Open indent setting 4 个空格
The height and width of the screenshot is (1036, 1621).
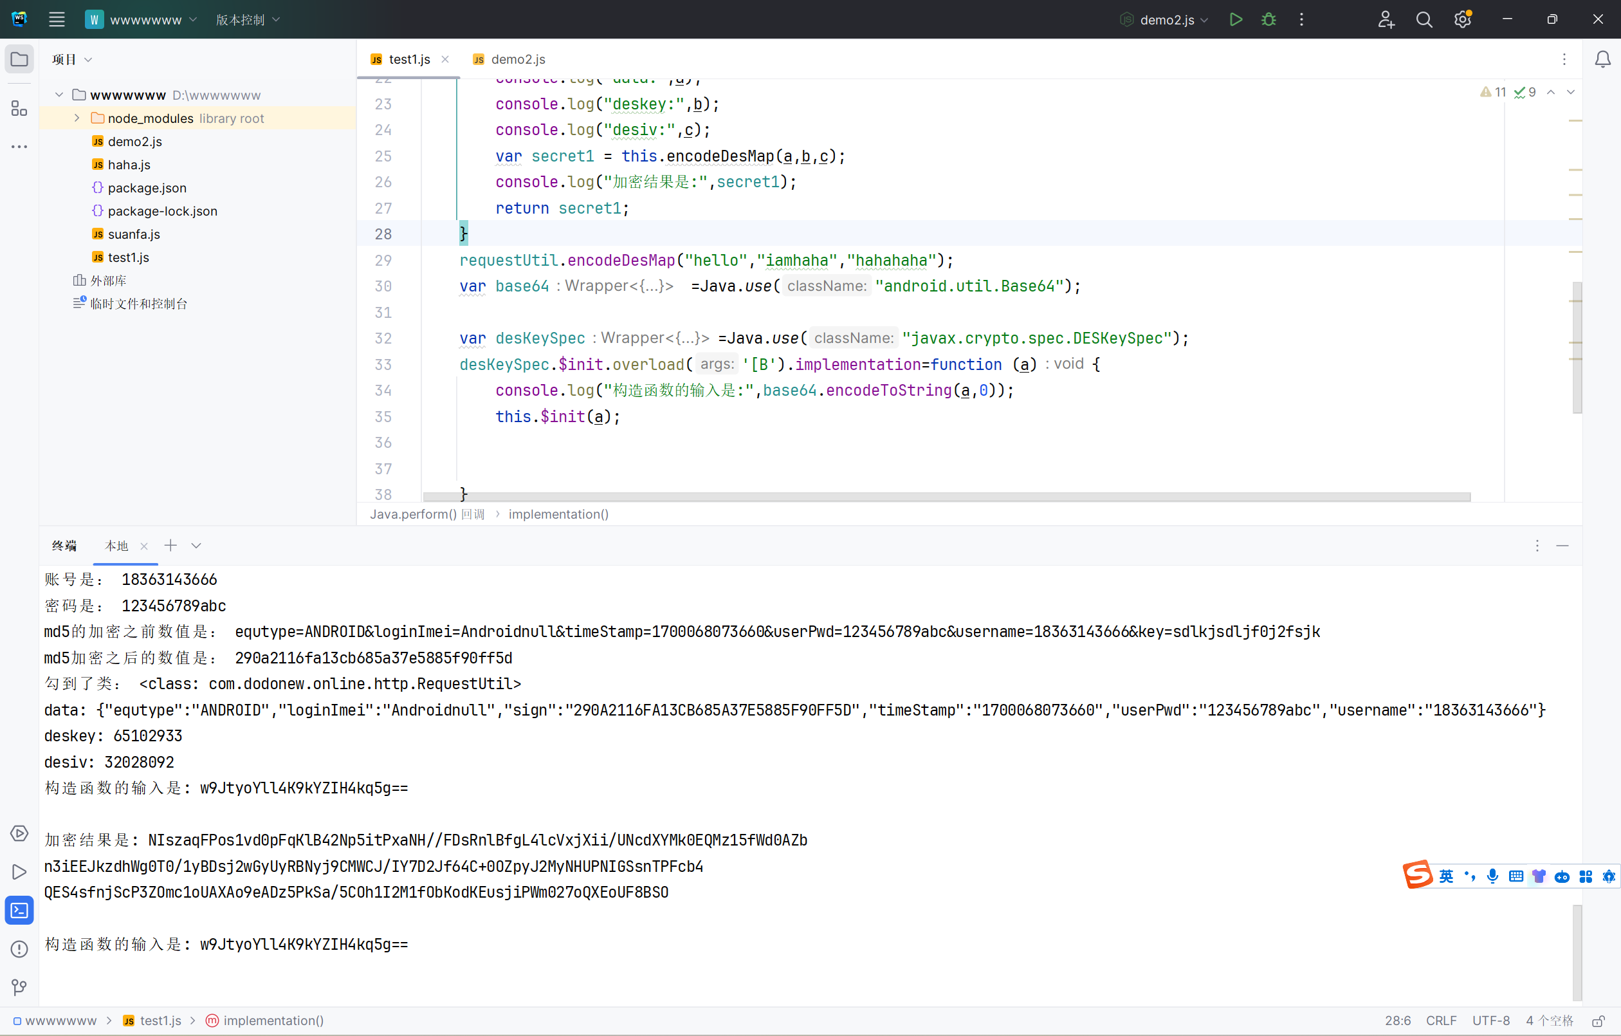[1549, 1021]
